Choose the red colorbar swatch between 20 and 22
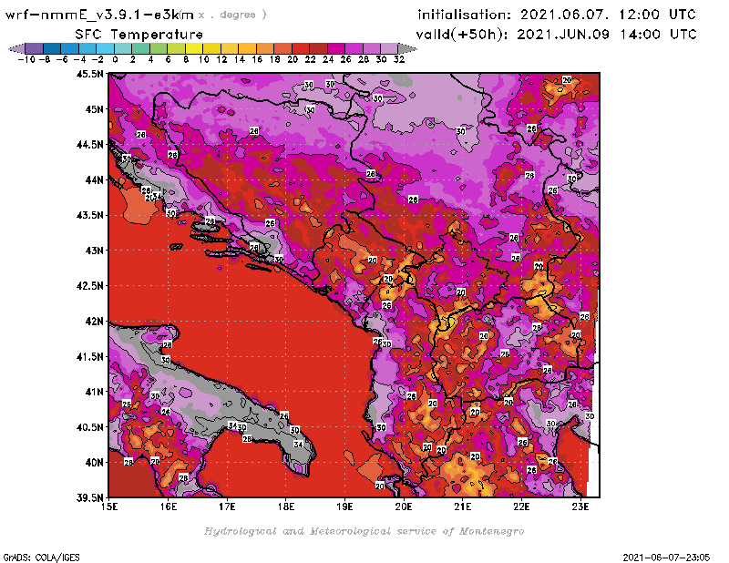This screenshot has height=563, width=729. [301, 48]
